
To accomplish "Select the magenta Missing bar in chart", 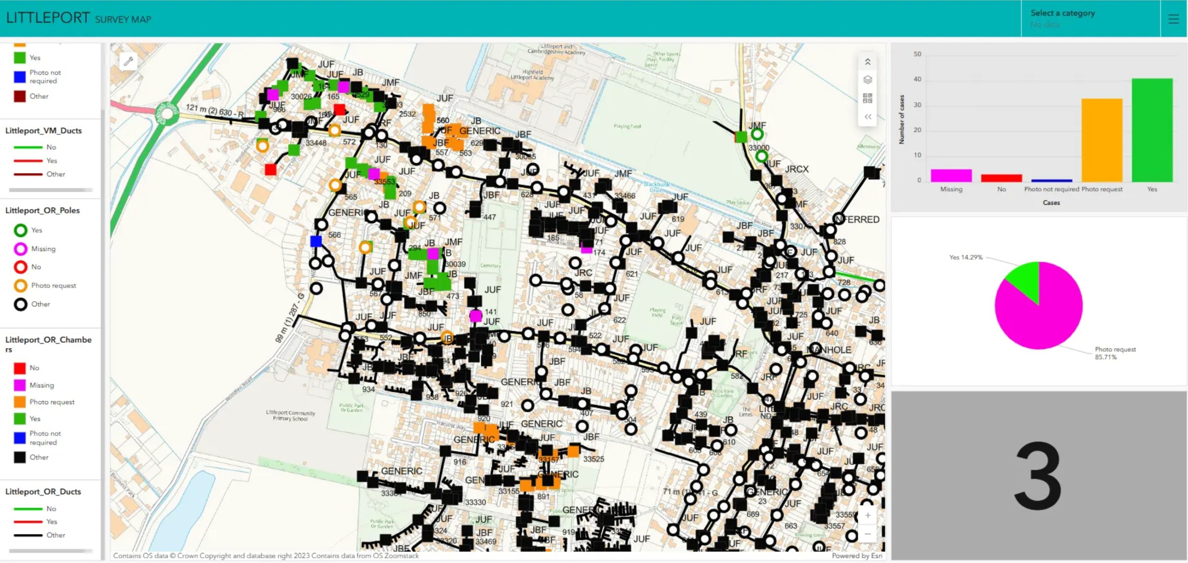I will (x=951, y=175).
